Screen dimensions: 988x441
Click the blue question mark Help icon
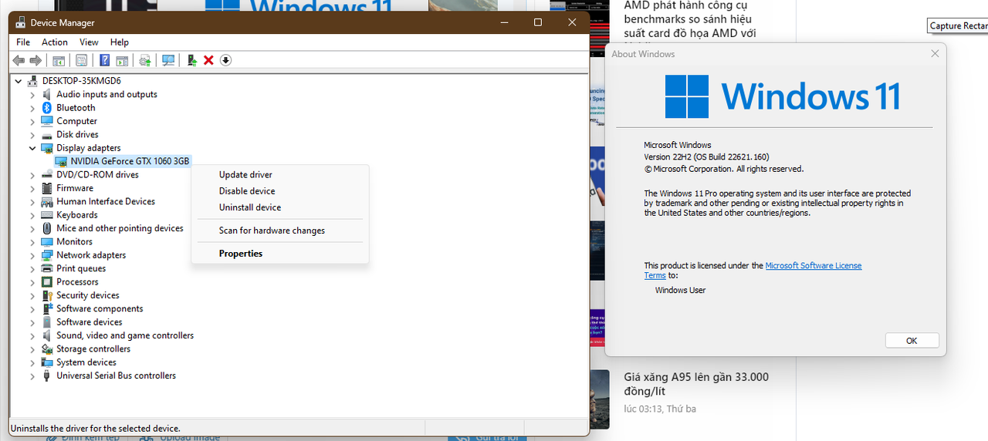104,60
